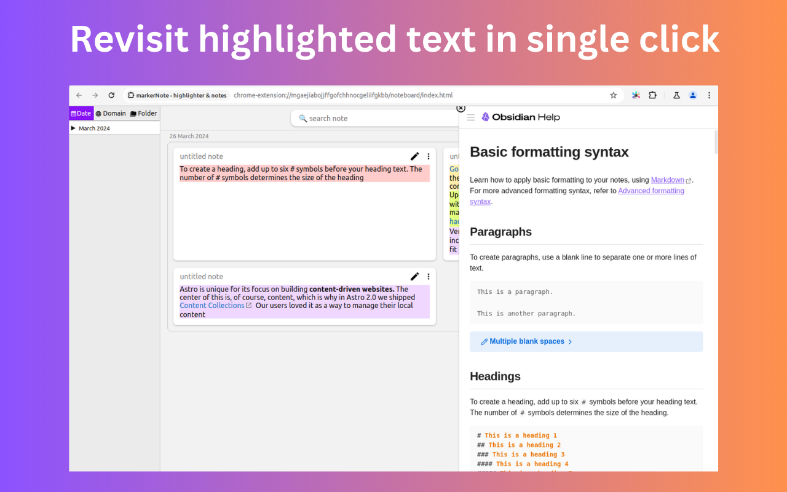Click the 'This is a paragraph.' code line

click(515, 292)
